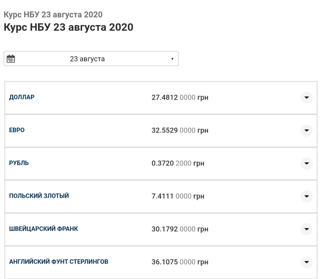Expand the ШВЕЙЦАРСКИЙ ФРАНК row details
321x279 pixels.
point(306,229)
